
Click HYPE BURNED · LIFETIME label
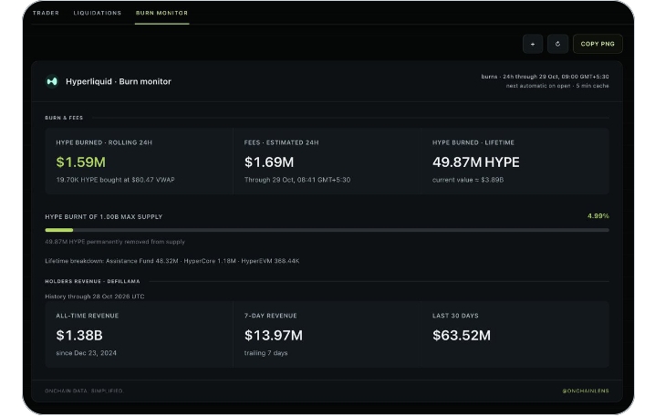tap(473, 142)
